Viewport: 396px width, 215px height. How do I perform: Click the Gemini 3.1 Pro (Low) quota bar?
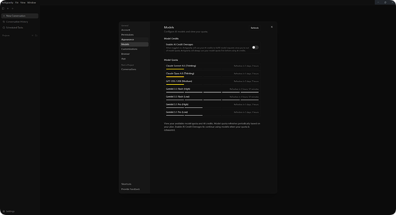click(x=212, y=115)
